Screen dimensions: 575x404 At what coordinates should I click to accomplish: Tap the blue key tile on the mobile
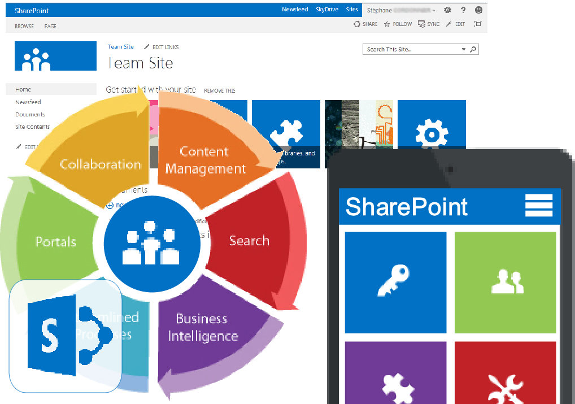point(396,283)
